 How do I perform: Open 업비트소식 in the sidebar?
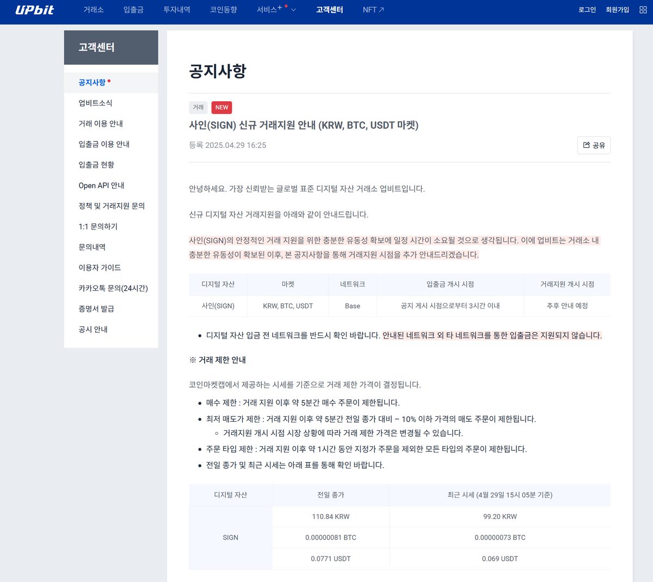111,103
